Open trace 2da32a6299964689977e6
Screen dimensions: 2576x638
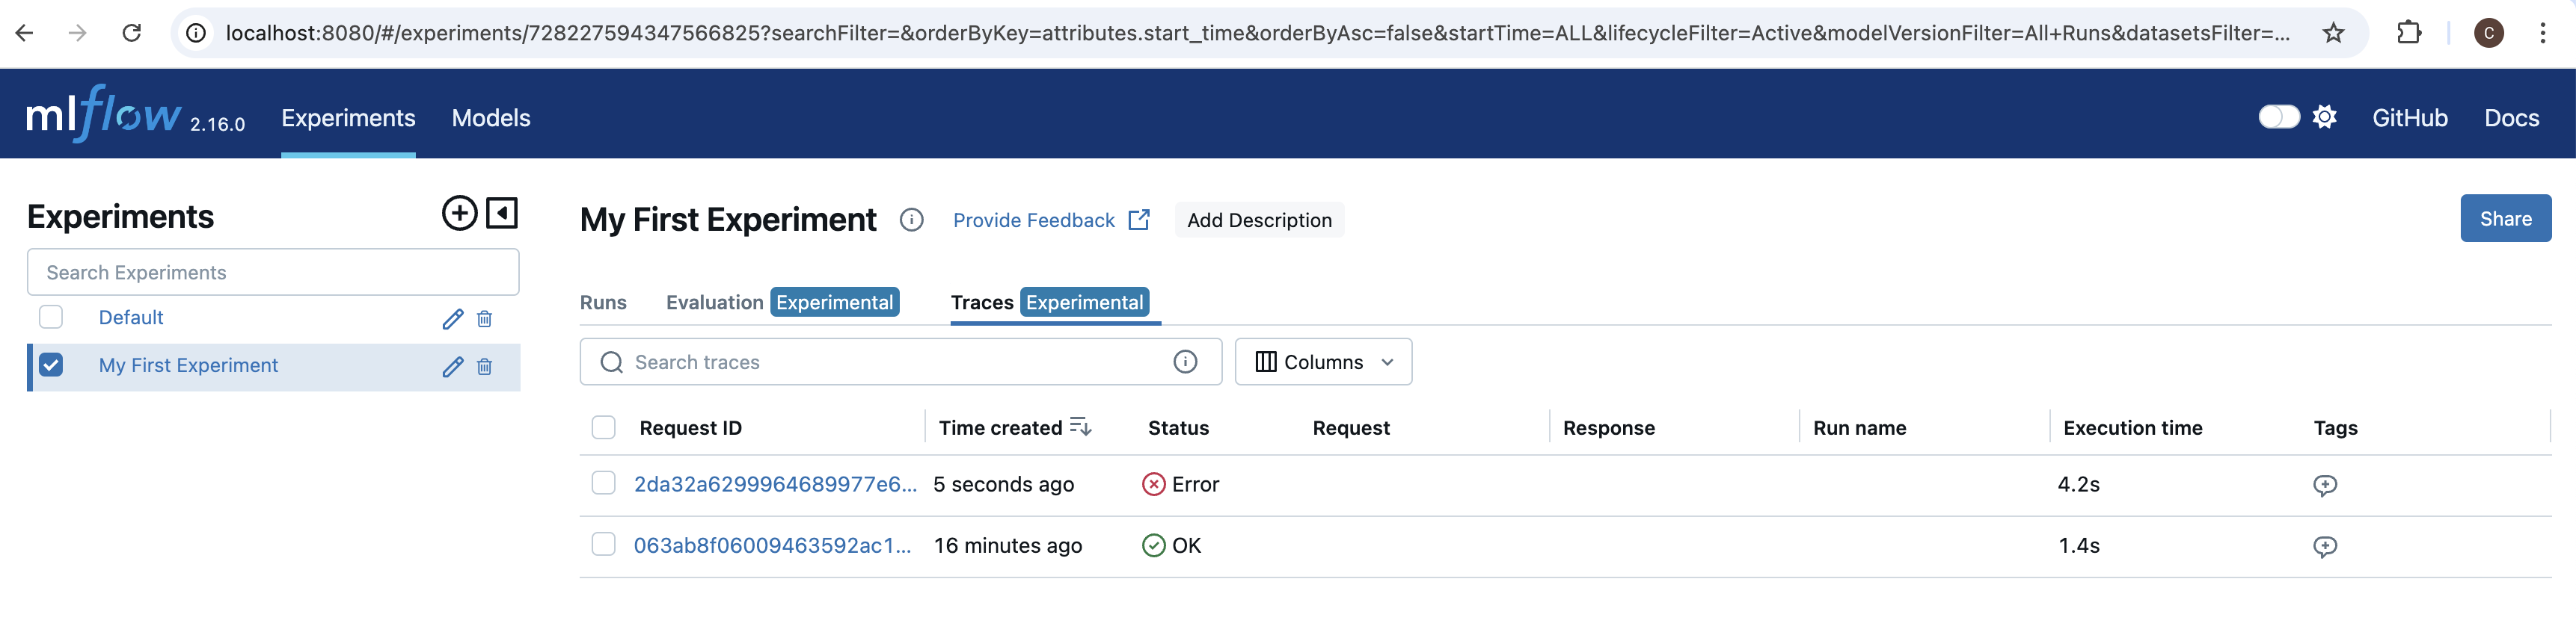(775, 484)
